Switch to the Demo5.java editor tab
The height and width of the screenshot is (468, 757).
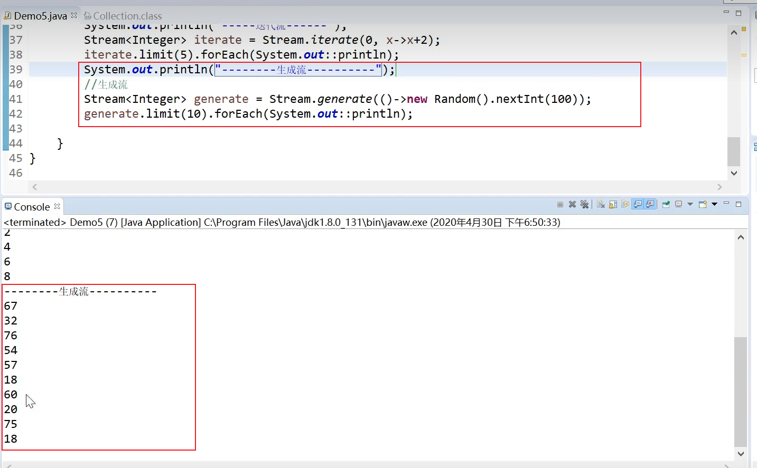[x=40, y=16]
